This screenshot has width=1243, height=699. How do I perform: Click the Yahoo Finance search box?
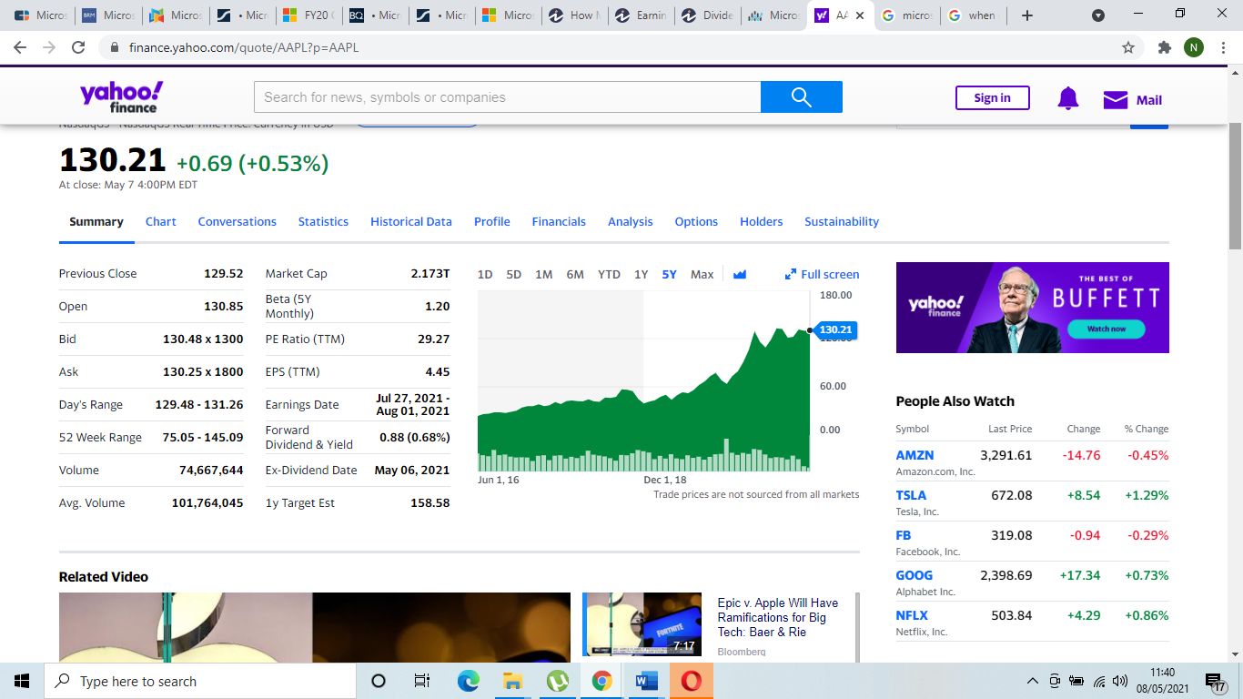pos(507,97)
